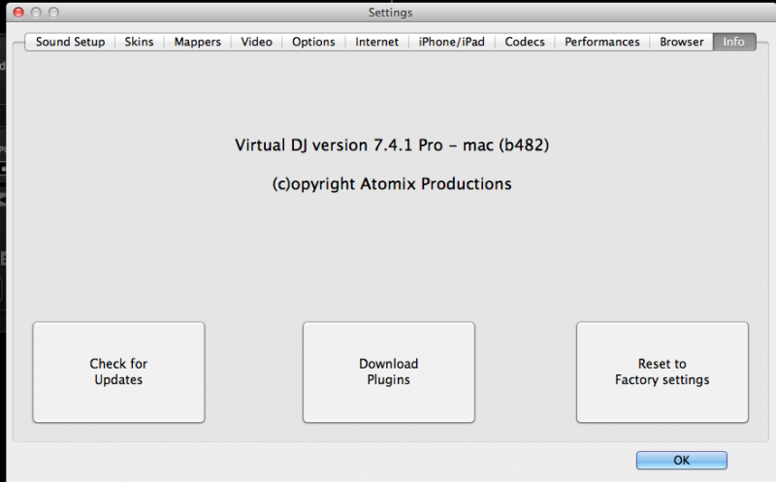Viewport: 776px width, 482px height.
Task: Close the Settings window
Action: [x=17, y=13]
